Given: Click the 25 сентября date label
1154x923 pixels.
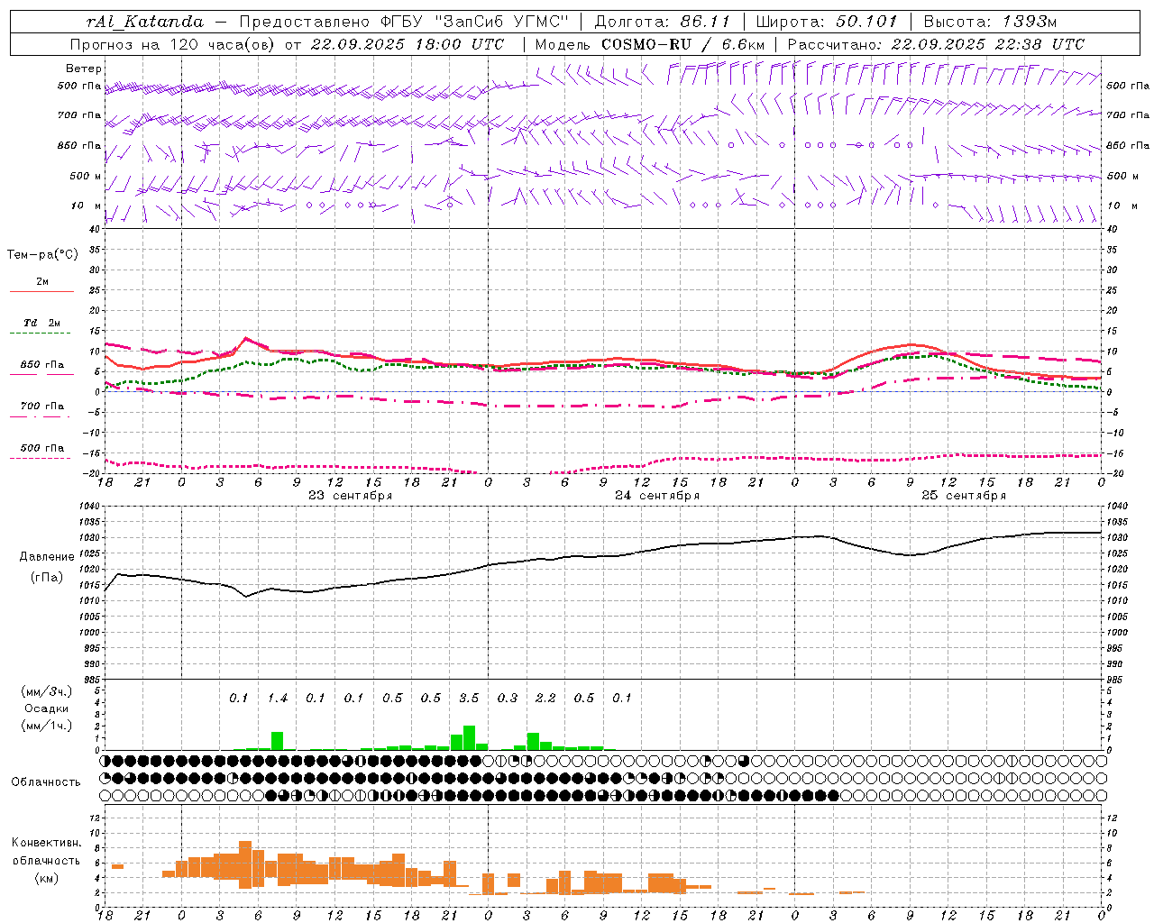Looking at the screenshot, I should click(964, 496).
